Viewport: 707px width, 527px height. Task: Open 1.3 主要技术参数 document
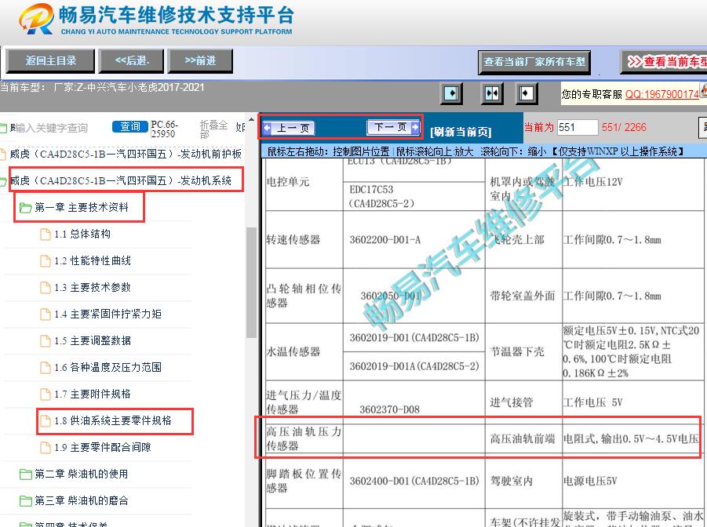coord(93,287)
